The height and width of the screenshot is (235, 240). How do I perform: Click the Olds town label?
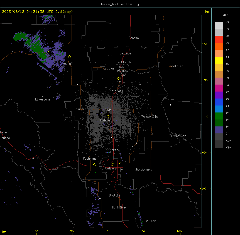108,110
